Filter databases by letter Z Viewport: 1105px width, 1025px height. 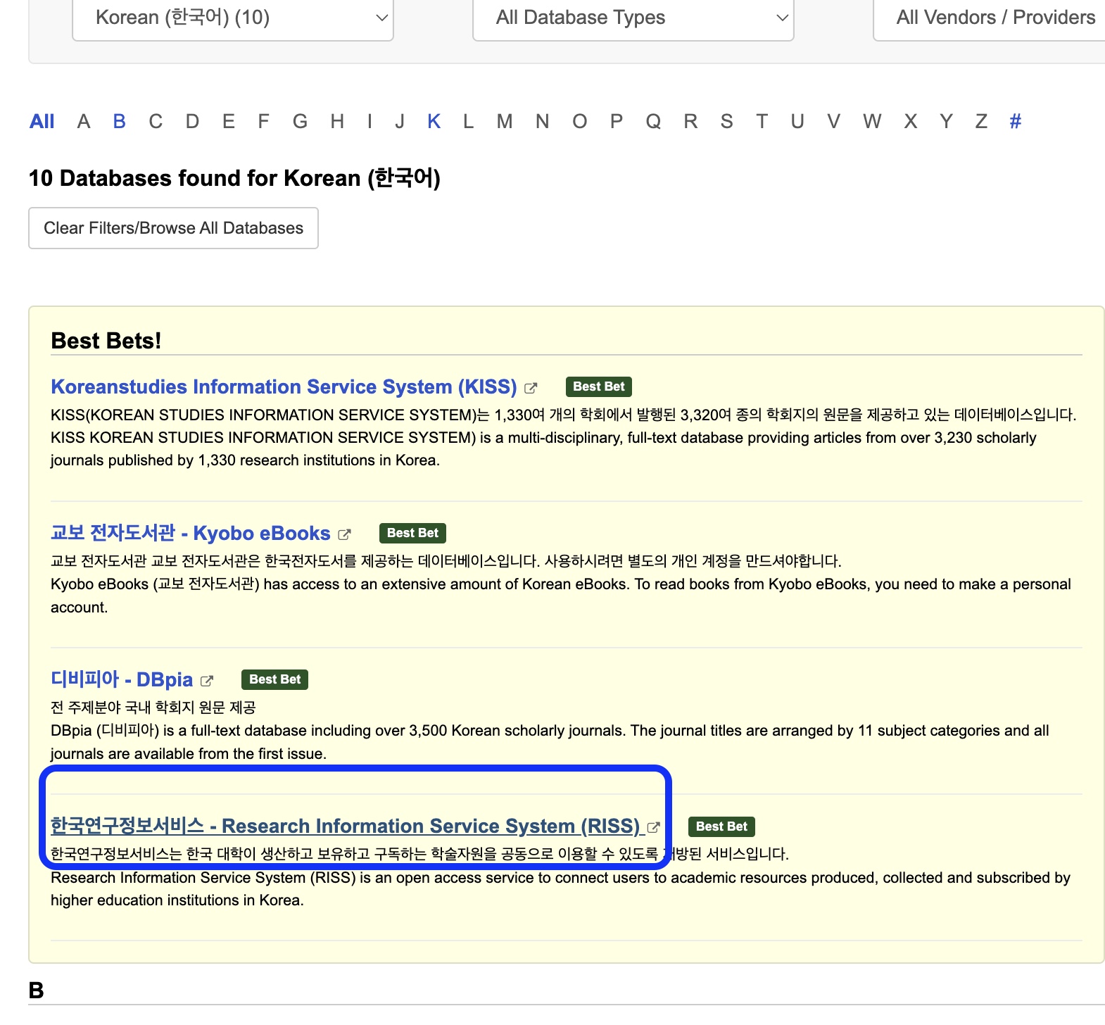981,122
